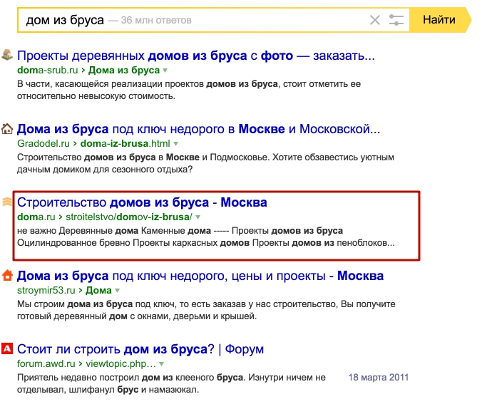This screenshot has height=409, width=482.
Task: Open advanced search filter settings icon
Action: coord(396,20)
